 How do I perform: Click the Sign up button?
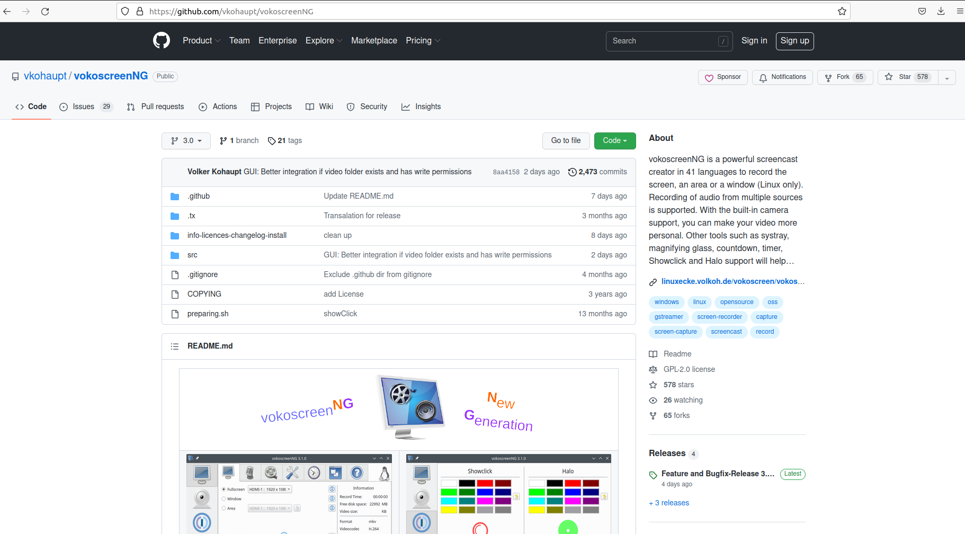(x=794, y=41)
